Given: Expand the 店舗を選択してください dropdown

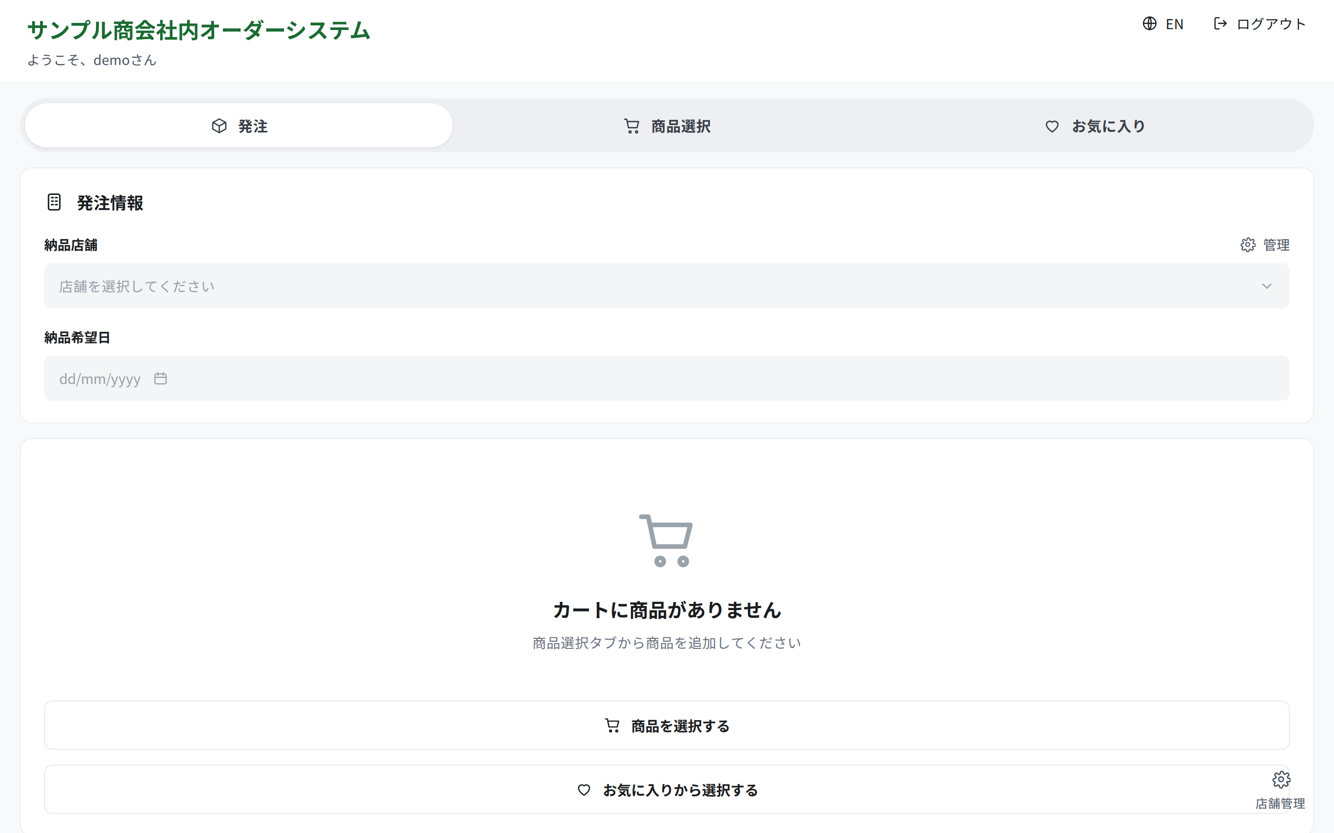Looking at the screenshot, I should [x=667, y=286].
